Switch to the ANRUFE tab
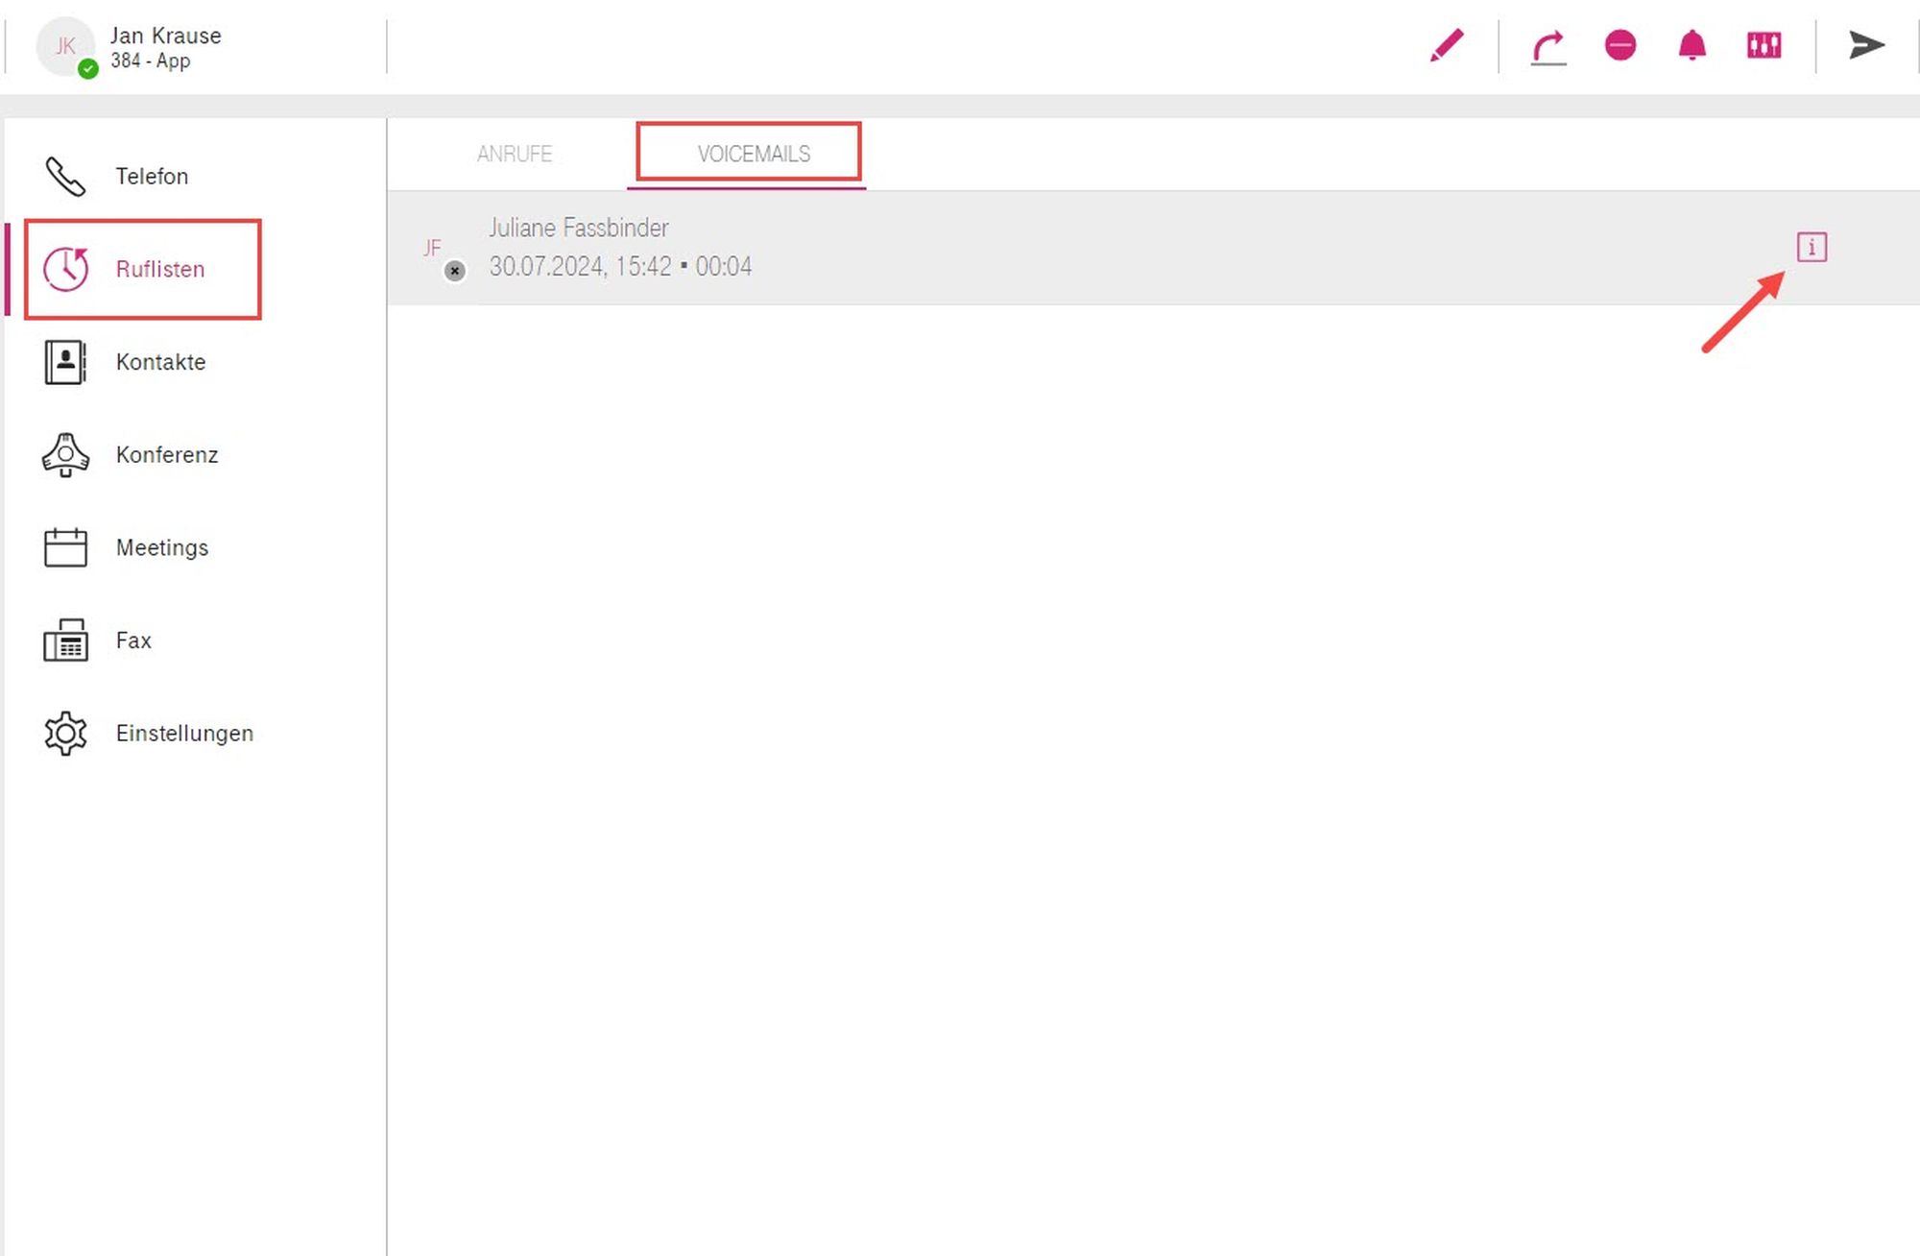 [515, 154]
